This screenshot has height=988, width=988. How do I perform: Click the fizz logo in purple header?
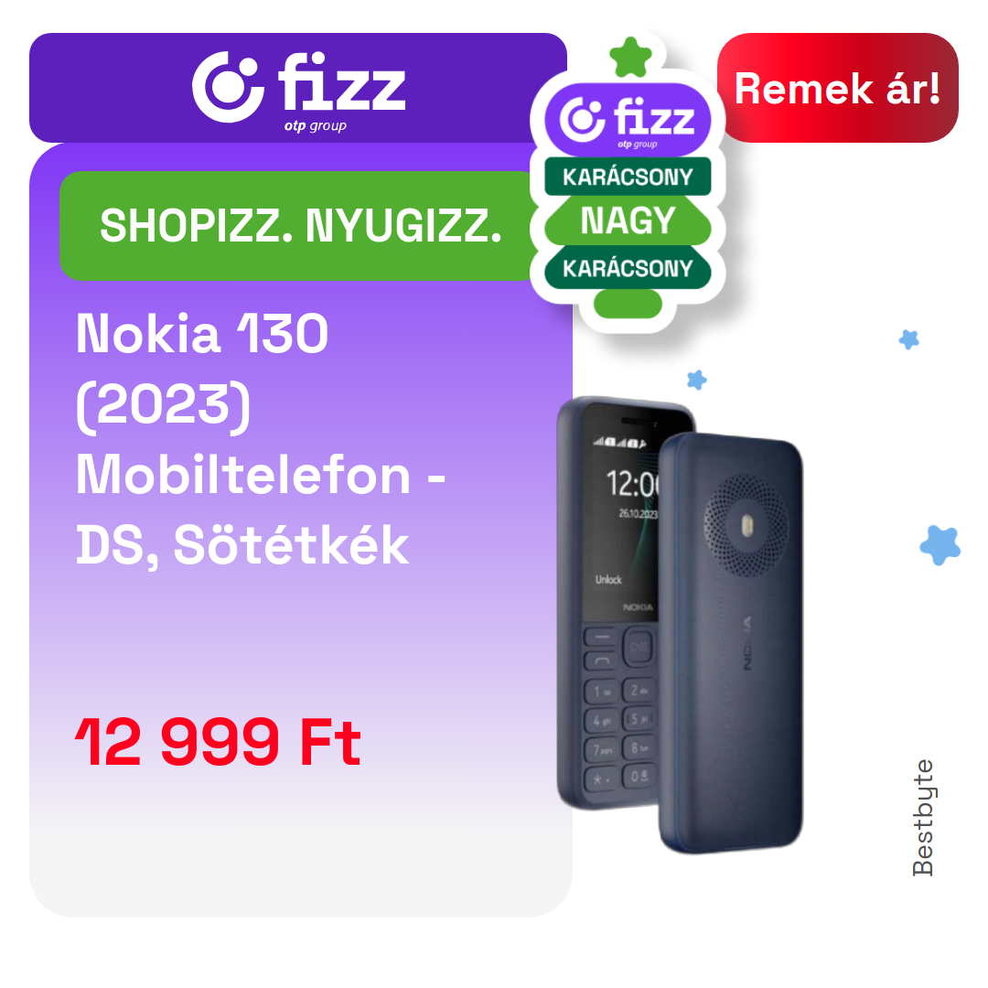pyautogui.click(x=298, y=88)
